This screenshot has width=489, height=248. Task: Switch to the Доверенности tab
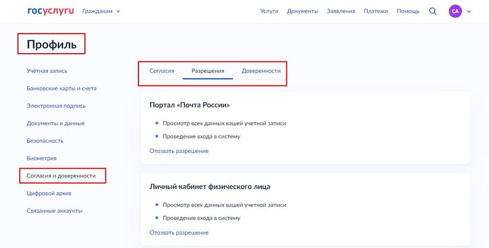(261, 71)
